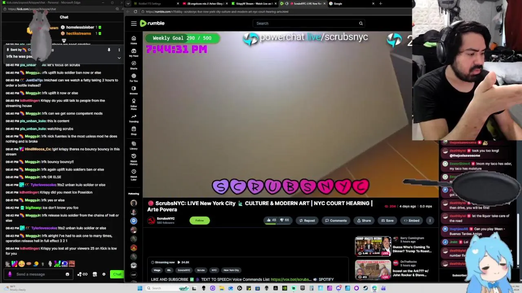Open Shorts in Rumble sidebar
Viewport: 522px width, 293px height.
pos(133,65)
